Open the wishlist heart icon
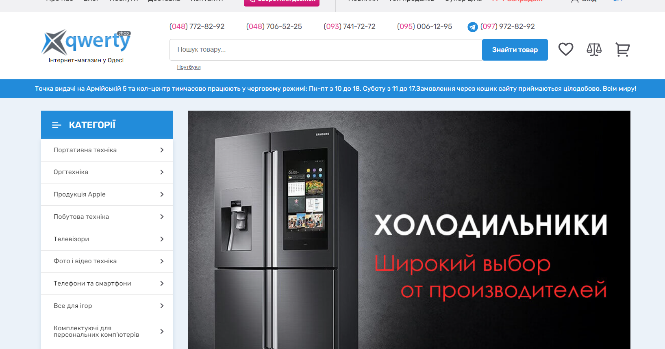665x349 pixels. coord(565,49)
